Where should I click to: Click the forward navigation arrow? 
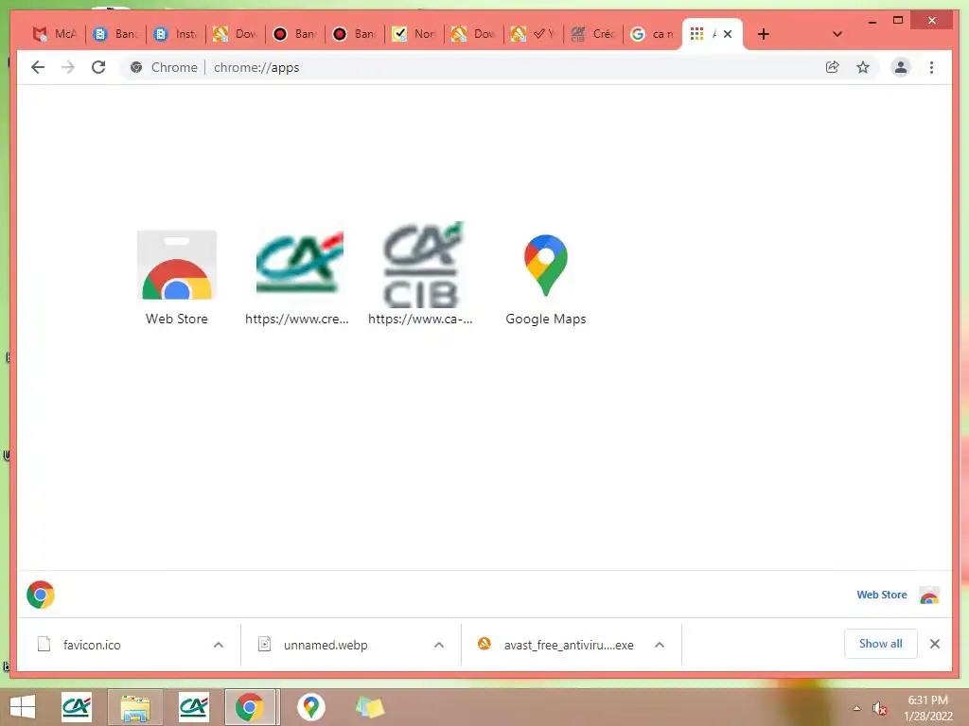click(68, 67)
